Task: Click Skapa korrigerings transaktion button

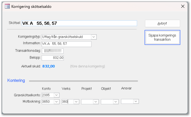Action: [x=162, y=37]
